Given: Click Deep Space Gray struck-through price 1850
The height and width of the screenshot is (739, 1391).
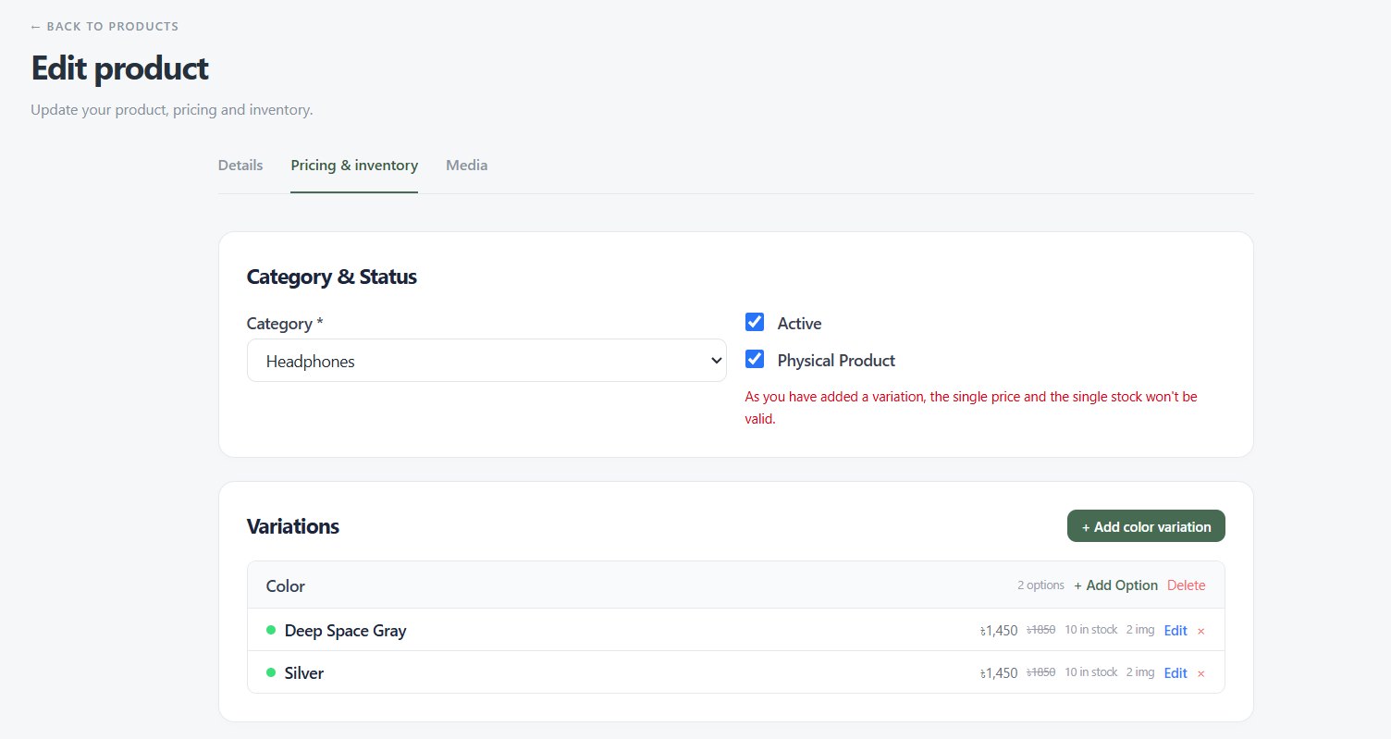Looking at the screenshot, I should 1040,630.
